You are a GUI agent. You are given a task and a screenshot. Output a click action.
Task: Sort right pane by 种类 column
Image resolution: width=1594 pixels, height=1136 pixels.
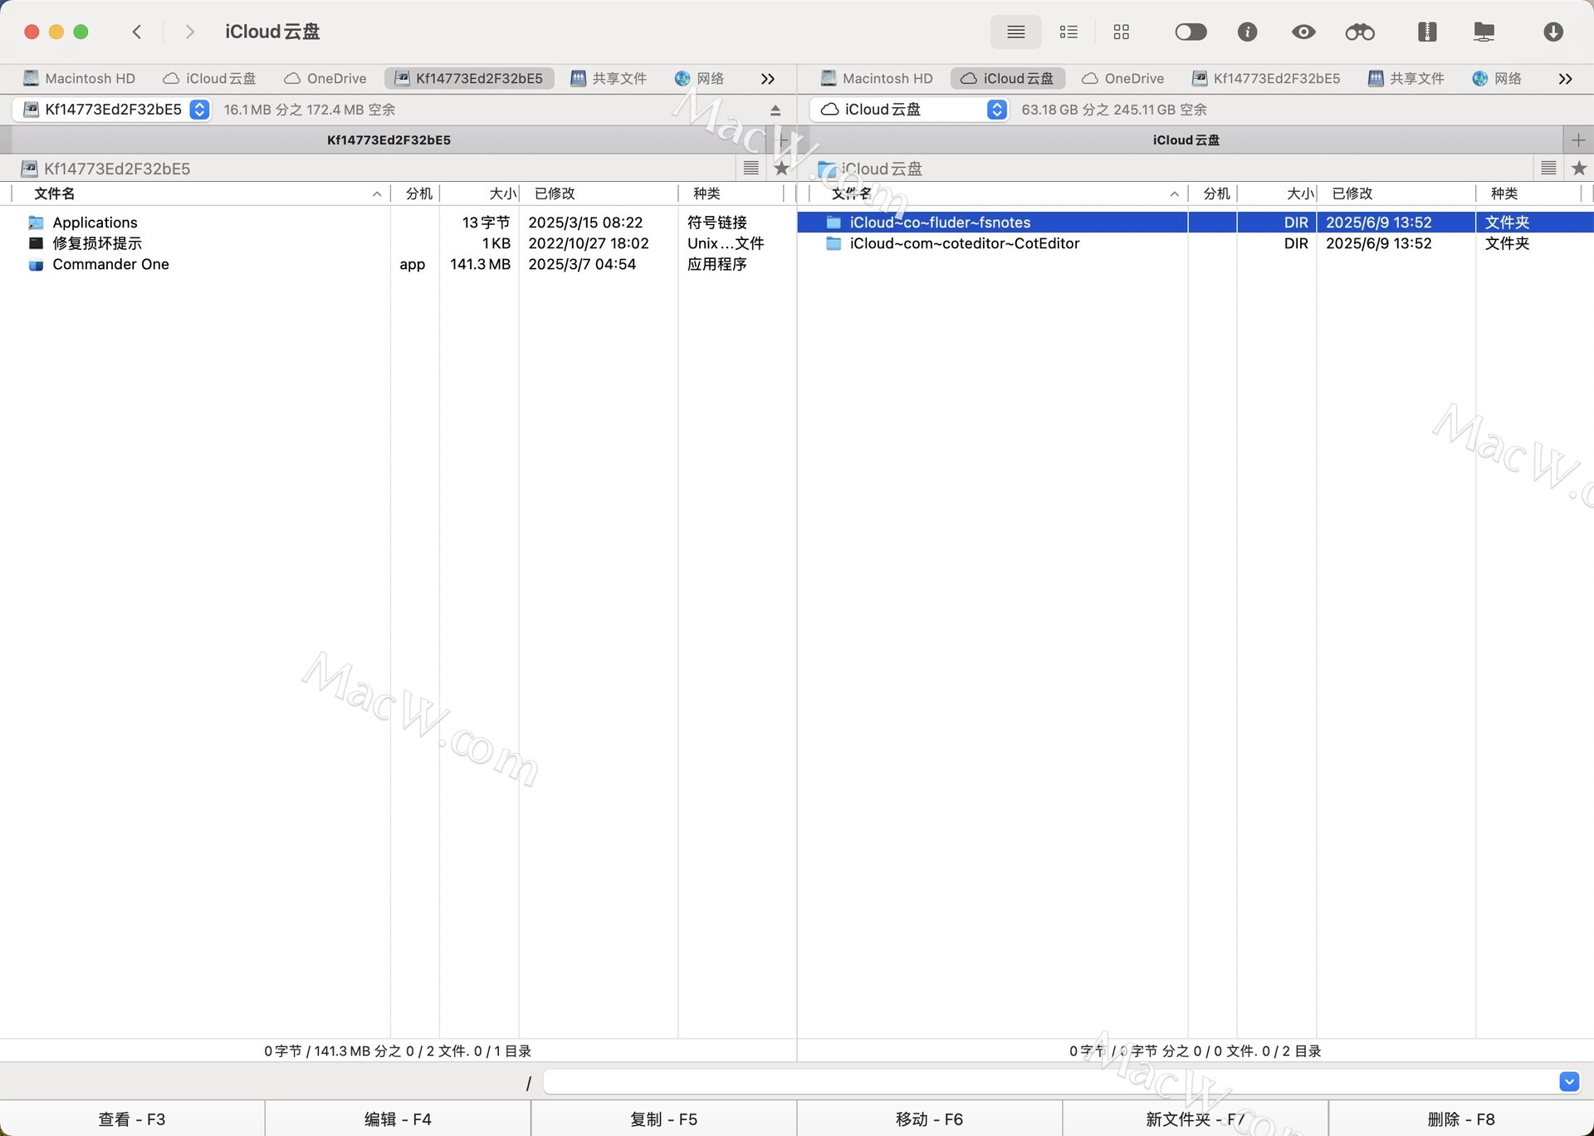coord(1529,193)
